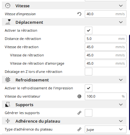Disable Activer la rétraction checkbox
This screenshot has width=130, height=135.
click(89, 30)
